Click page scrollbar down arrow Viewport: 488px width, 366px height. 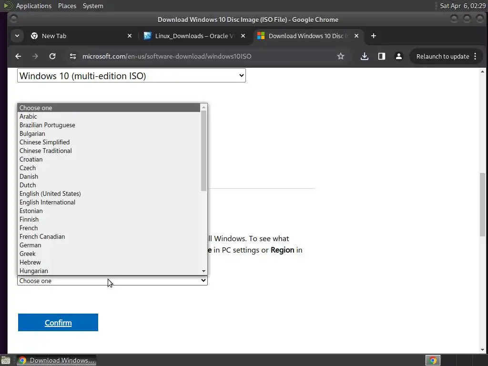(x=482, y=350)
